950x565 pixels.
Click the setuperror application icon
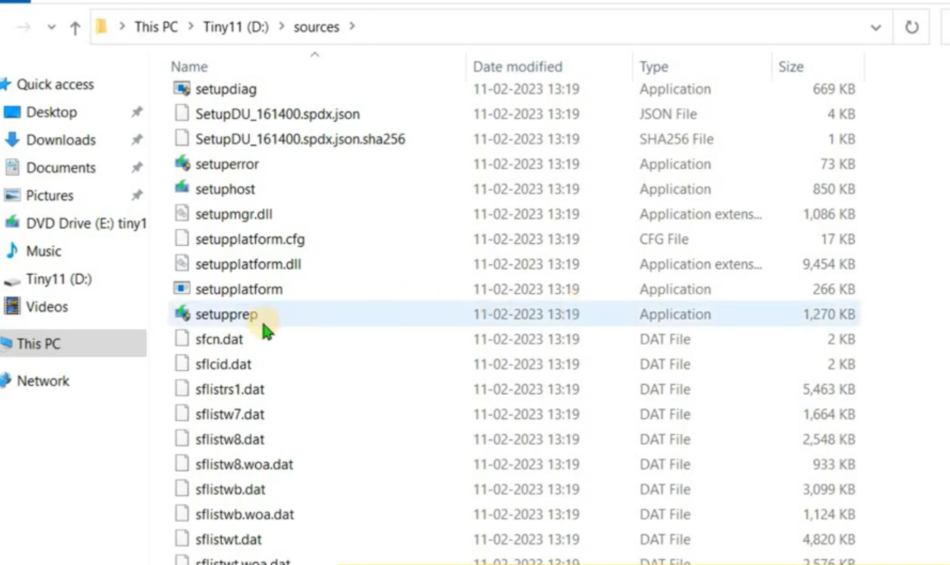[182, 163]
